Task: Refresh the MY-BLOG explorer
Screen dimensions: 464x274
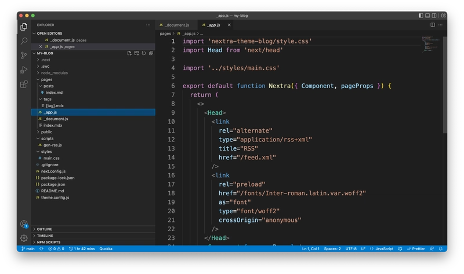Action: [x=143, y=53]
